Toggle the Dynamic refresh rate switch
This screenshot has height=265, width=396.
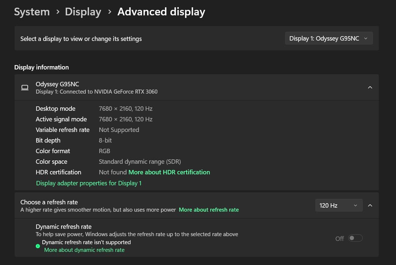coord(355,238)
